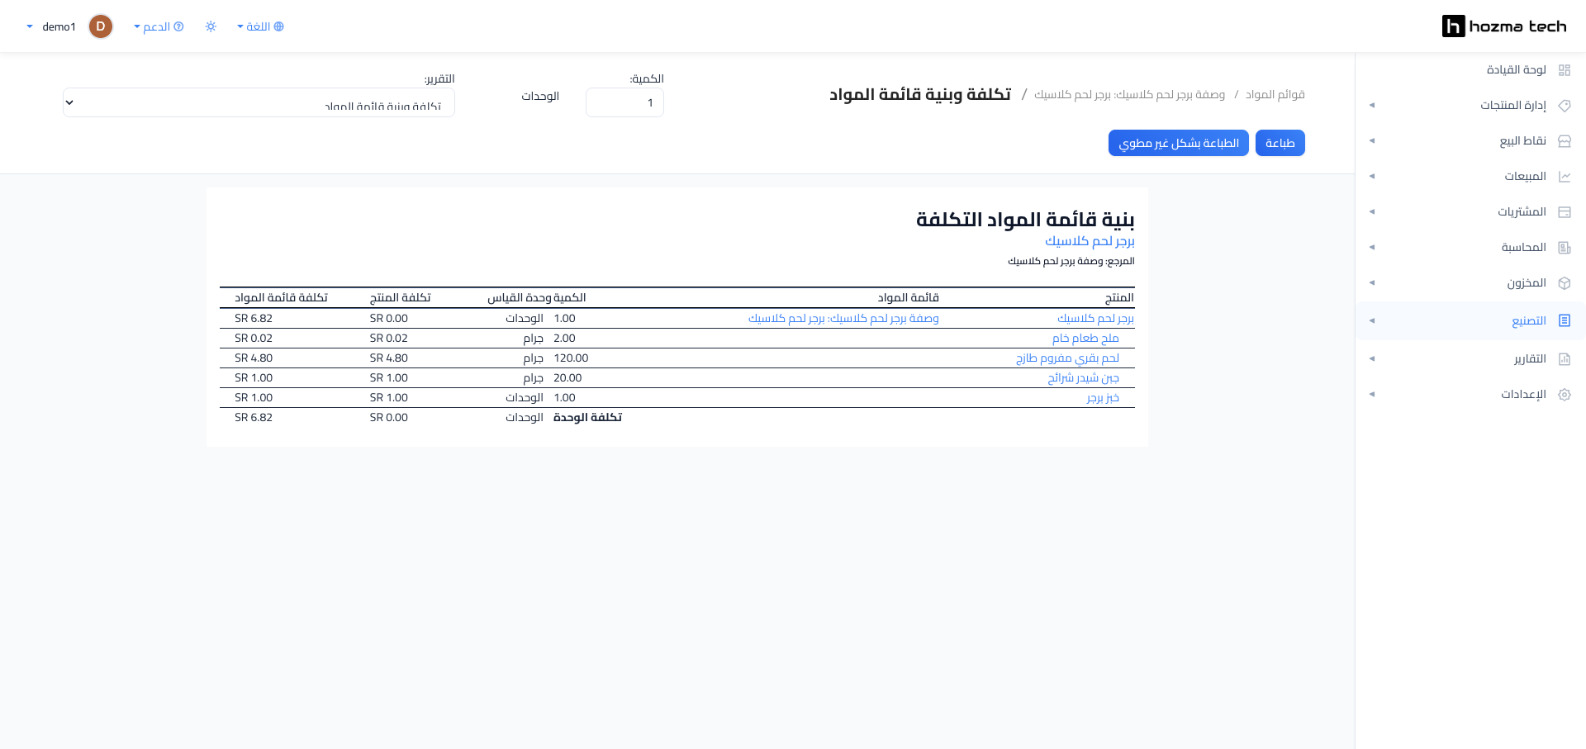Click the SR 4.80 product cost cell
Screen dimensions: 1586x749
click(x=389, y=358)
